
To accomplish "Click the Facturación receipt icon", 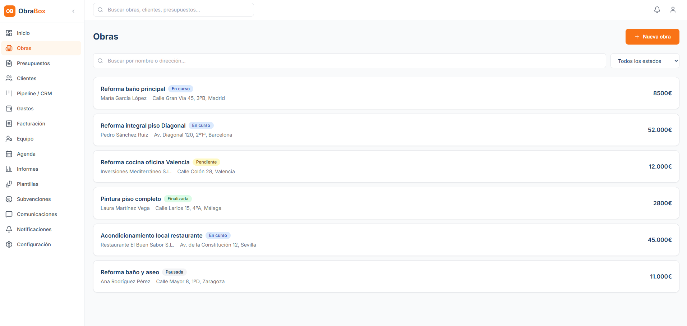I will [x=9, y=124].
